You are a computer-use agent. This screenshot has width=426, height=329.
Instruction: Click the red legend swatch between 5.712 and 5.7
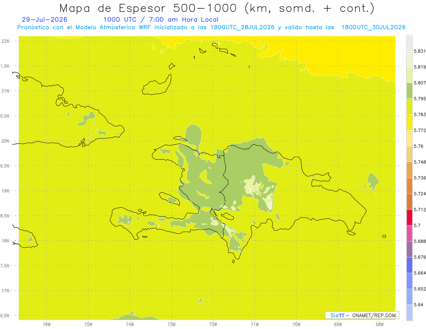point(409,217)
